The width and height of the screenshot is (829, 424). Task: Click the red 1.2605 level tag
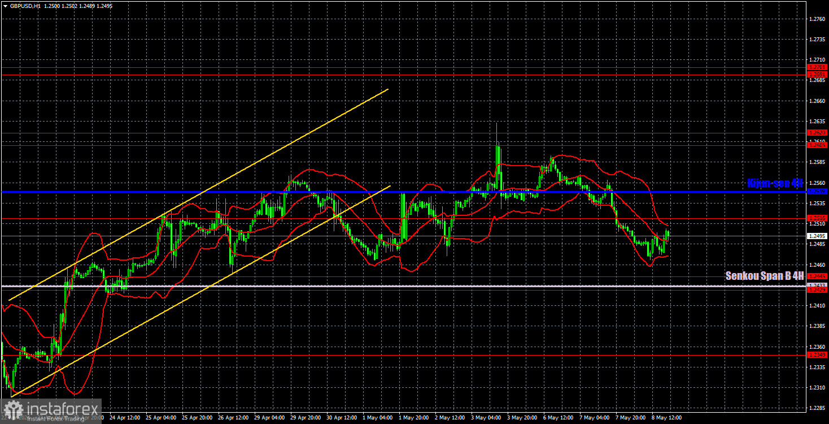pos(817,145)
